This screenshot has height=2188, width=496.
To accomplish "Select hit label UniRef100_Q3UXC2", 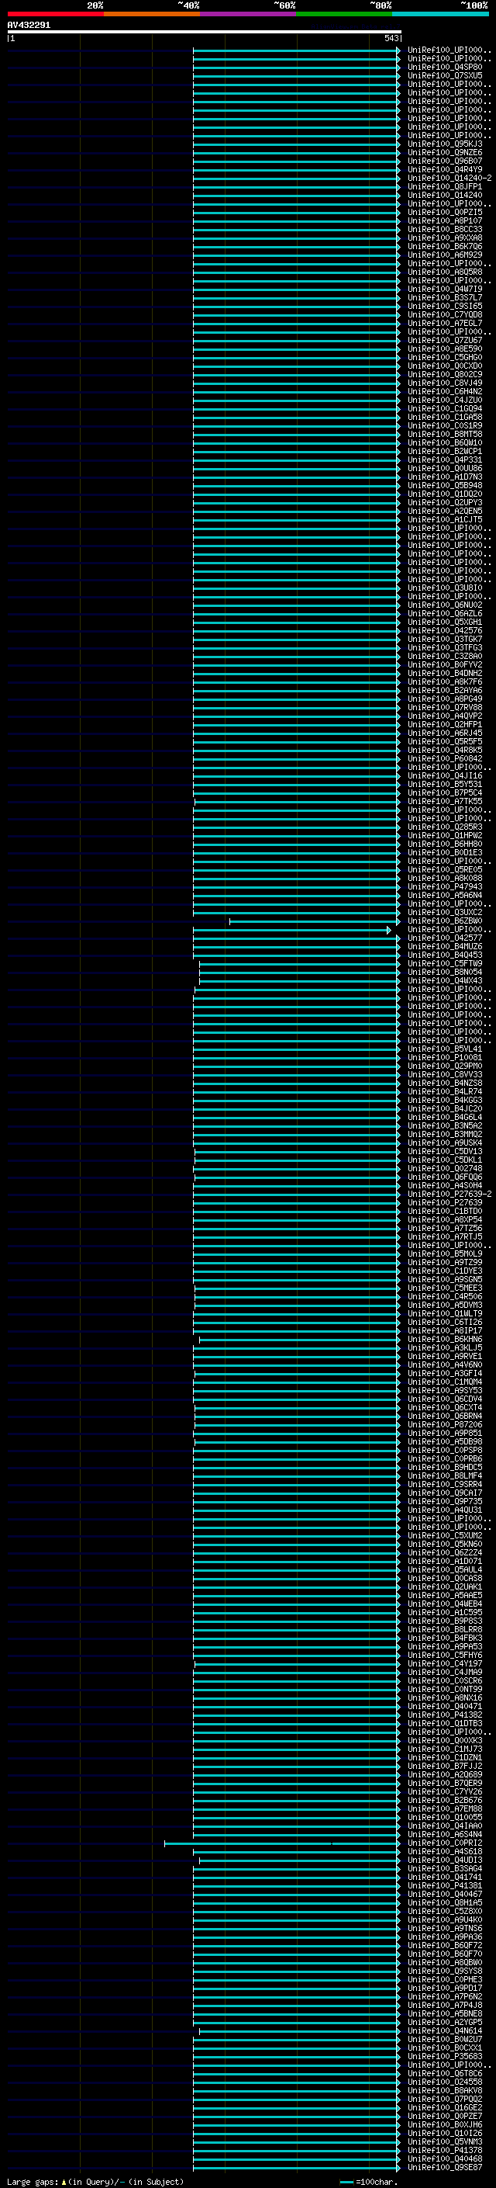I will pyautogui.click(x=445, y=912).
